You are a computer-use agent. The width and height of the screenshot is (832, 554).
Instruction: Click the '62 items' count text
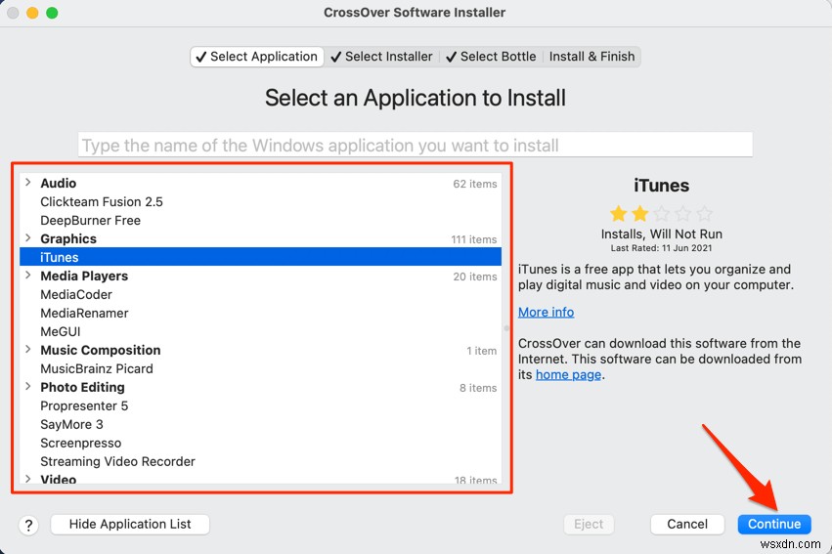(x=475, y=184)
